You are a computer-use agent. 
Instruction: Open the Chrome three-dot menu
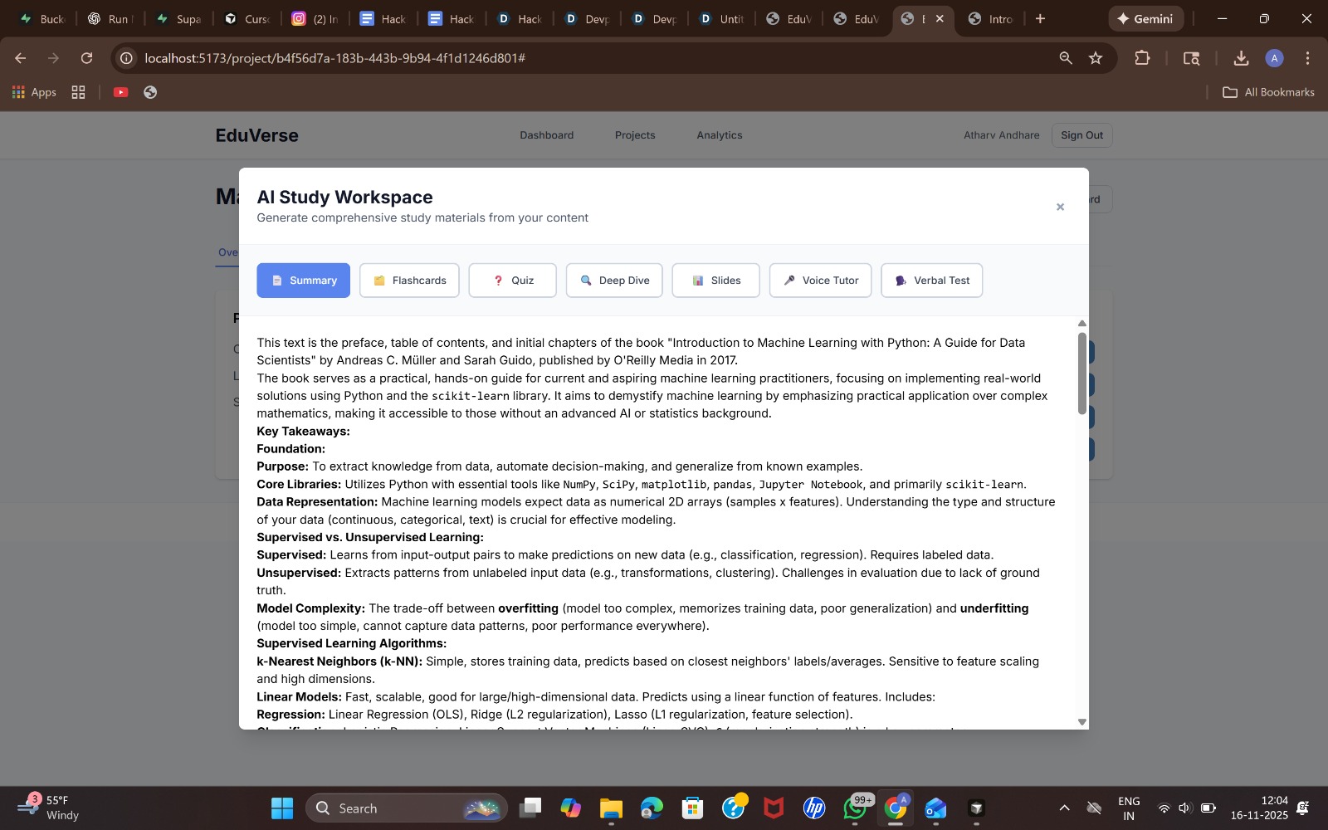point(1307,58)
